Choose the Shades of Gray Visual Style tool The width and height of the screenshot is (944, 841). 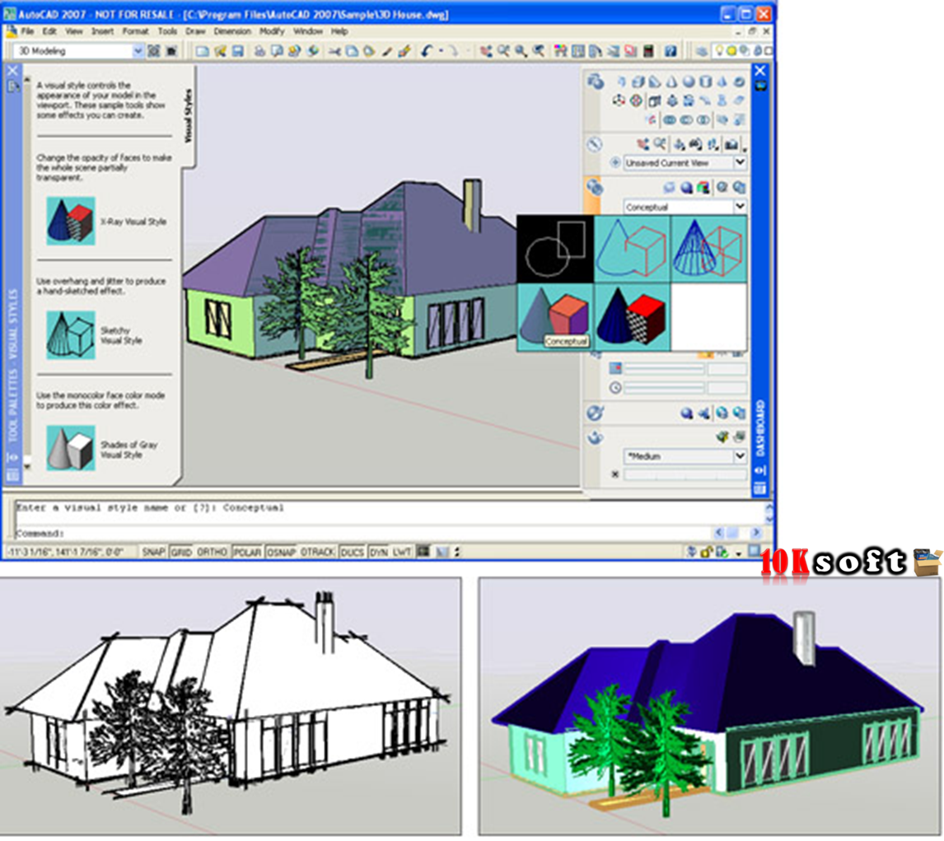point(102,448)
